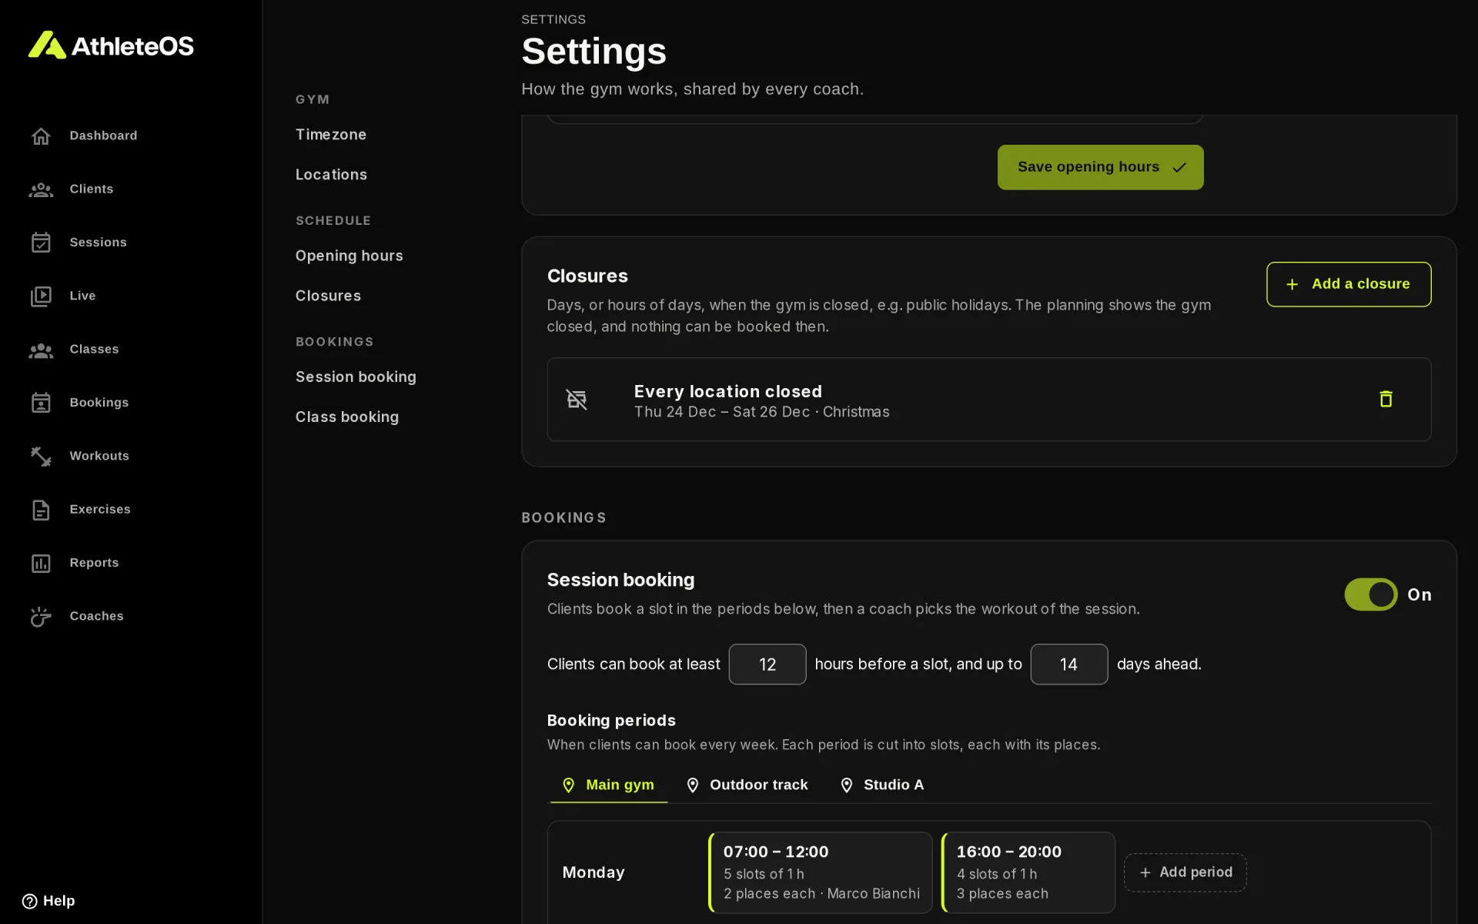
Task: Open Monday 16:00 – 20:00 booking period
Action: [1028, 872]
